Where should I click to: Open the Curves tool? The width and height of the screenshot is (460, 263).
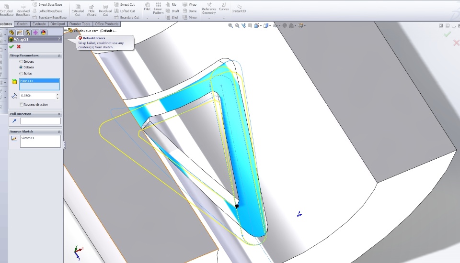[x=224, y=6]
